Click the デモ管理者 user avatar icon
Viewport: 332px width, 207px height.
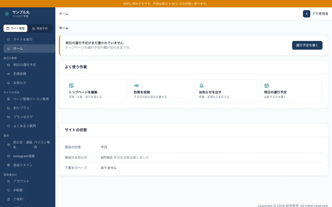[x=307, y=14]
